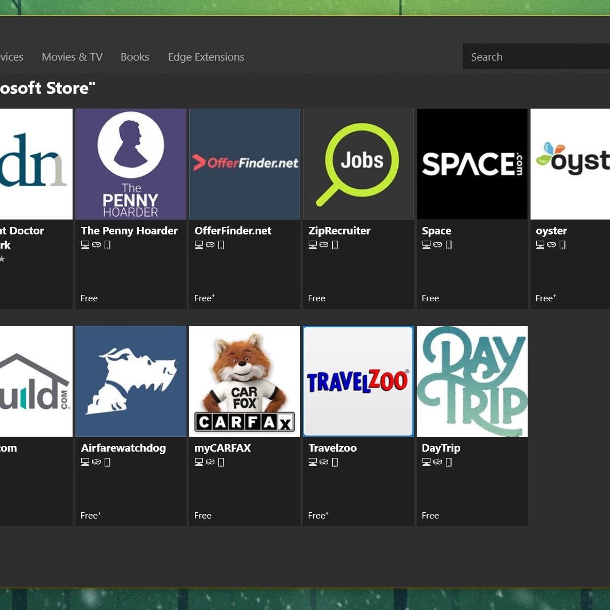Click the Free+ price under Travelzoo

point(318,516)
